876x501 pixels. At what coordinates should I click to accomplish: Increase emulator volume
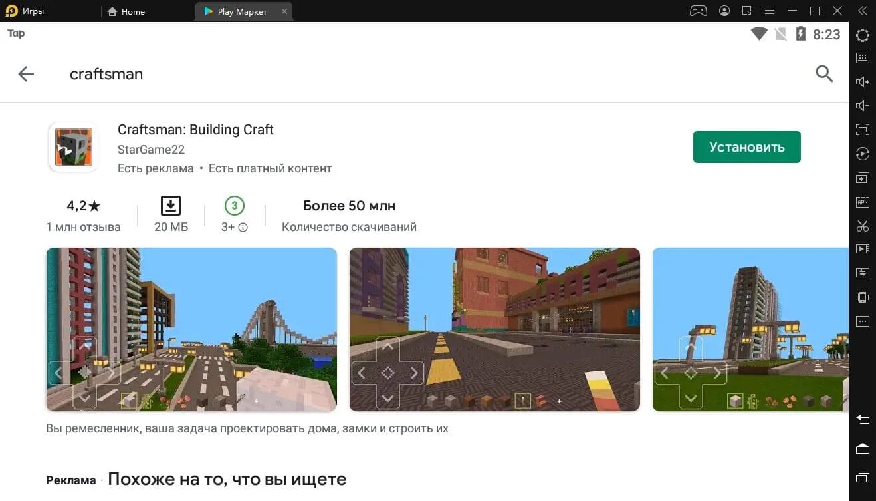(862, 82)
